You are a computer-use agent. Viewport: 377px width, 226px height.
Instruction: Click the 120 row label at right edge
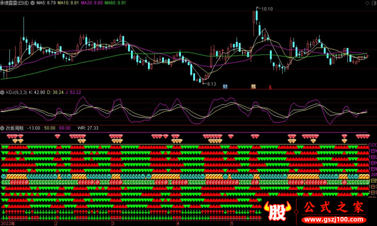pyautogui.click(x=373, y=175)
